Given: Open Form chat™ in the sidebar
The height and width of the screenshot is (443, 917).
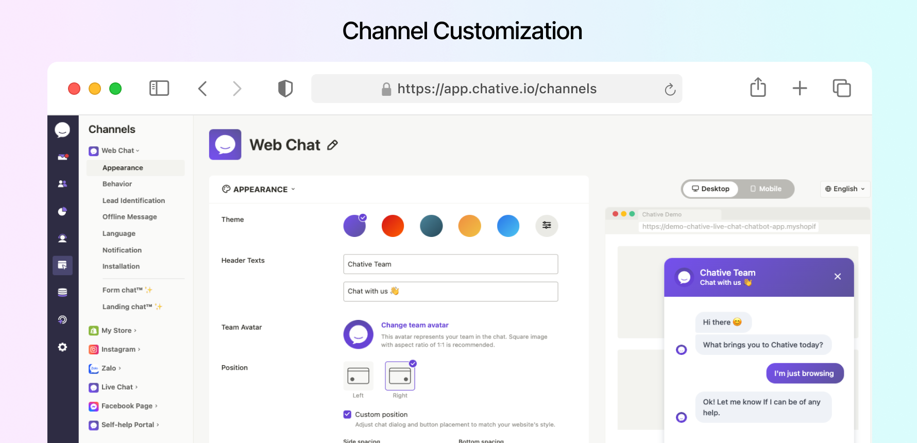Looking at the screenshot, I should tap(127, 291).
